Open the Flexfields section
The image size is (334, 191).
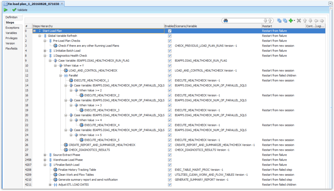(x=11, y=48)
